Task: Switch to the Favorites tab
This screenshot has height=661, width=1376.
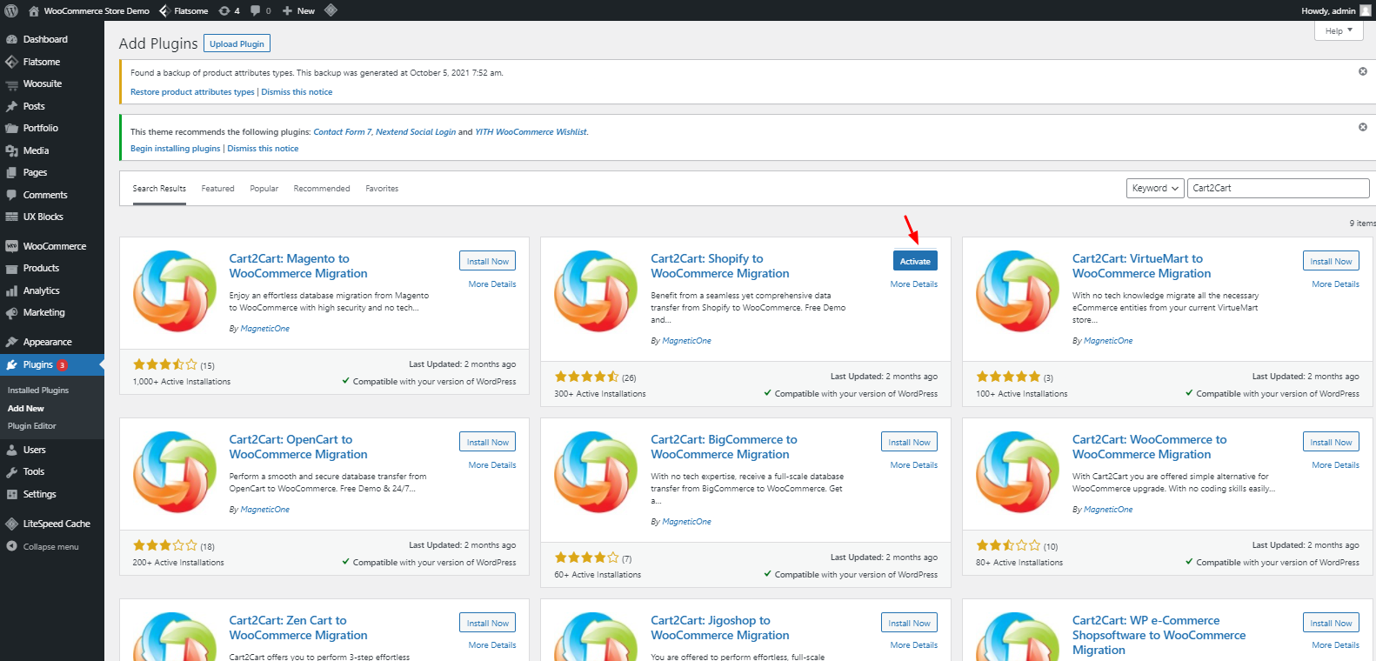Action: (x=382, y=189)
